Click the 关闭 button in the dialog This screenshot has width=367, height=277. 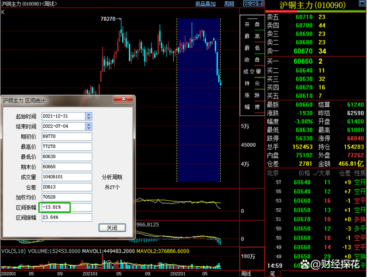(x=112, y=228)
